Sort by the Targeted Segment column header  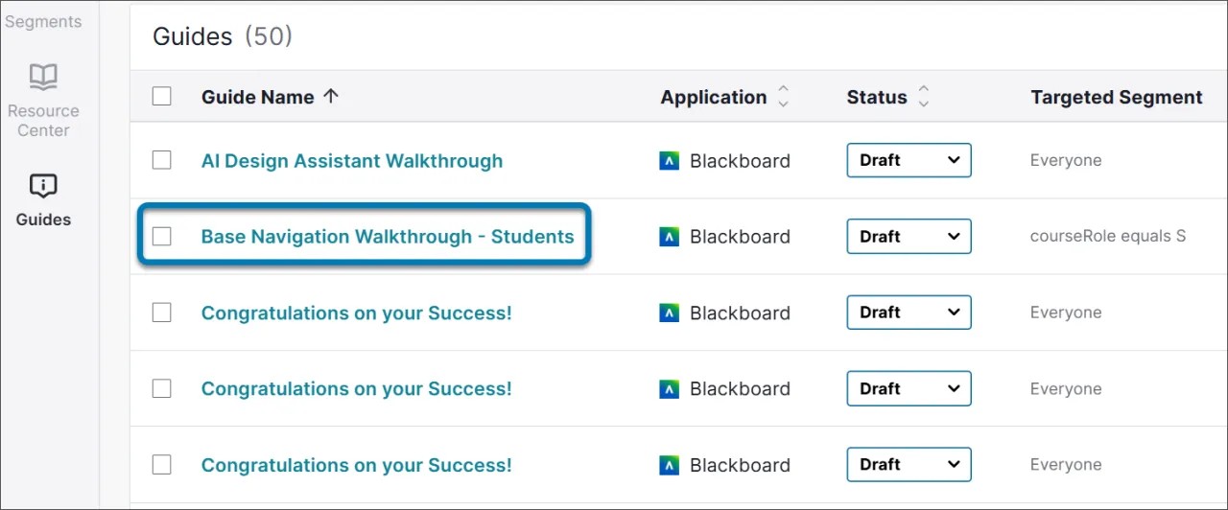pos(1116,97)
